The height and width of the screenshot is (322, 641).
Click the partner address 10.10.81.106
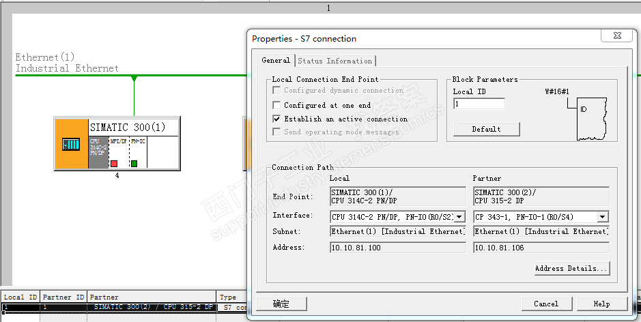[x=541, y=248]
